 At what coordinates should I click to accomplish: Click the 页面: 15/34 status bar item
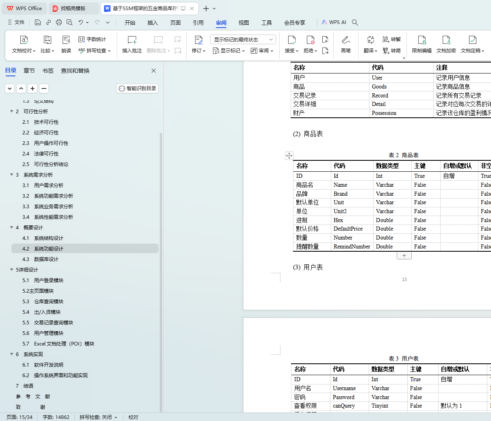click(20, 417)
